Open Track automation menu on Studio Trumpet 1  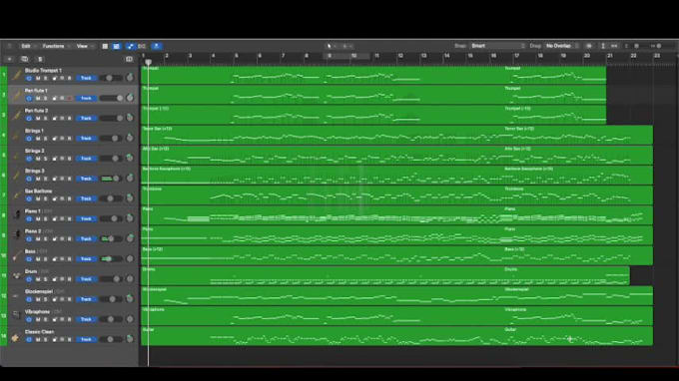(86, 78)
